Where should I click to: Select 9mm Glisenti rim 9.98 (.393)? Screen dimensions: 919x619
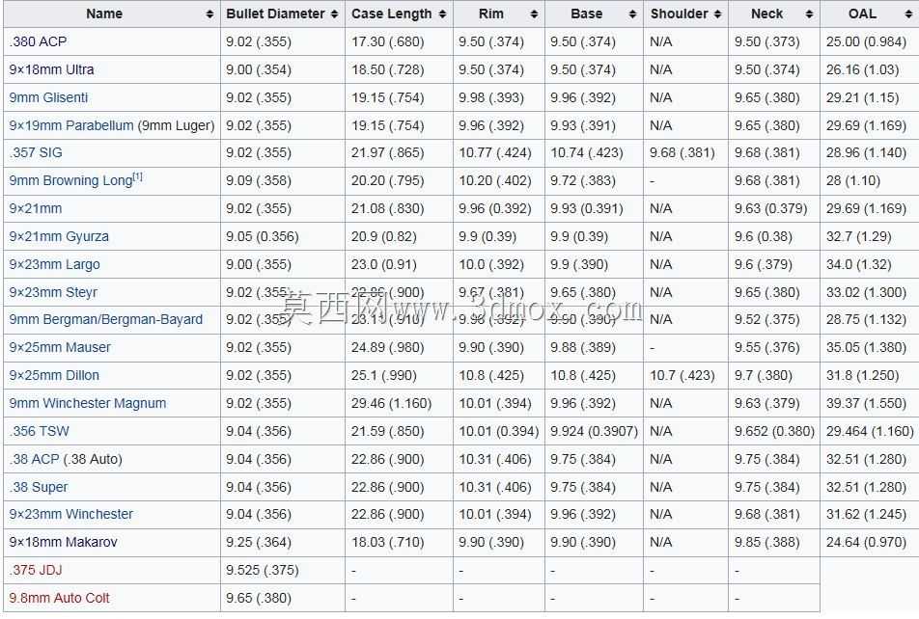pyautogui.click(x=491, y=97)
